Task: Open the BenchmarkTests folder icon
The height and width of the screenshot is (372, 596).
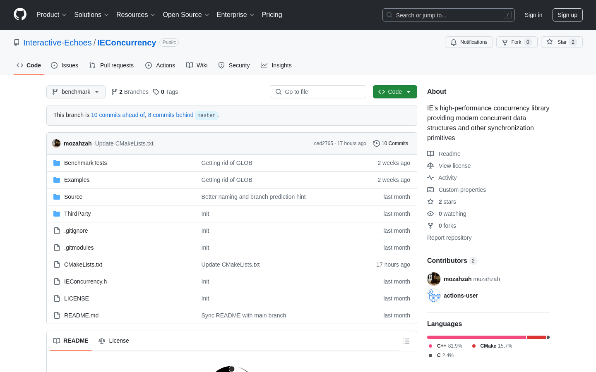Action: (57, 163)
